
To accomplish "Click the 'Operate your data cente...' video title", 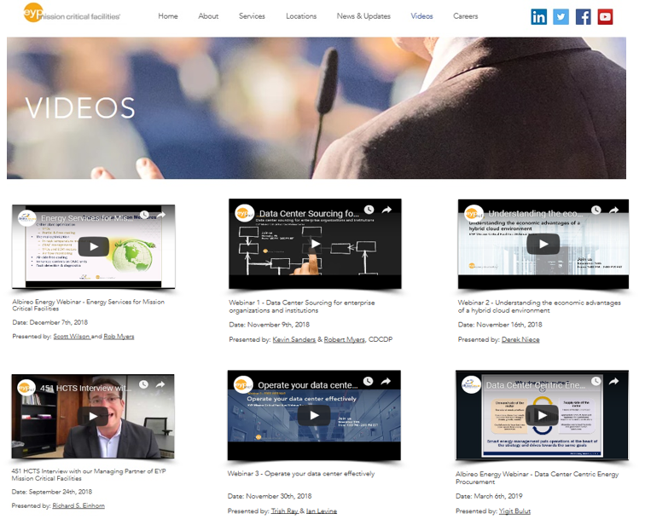I will 308,385.
